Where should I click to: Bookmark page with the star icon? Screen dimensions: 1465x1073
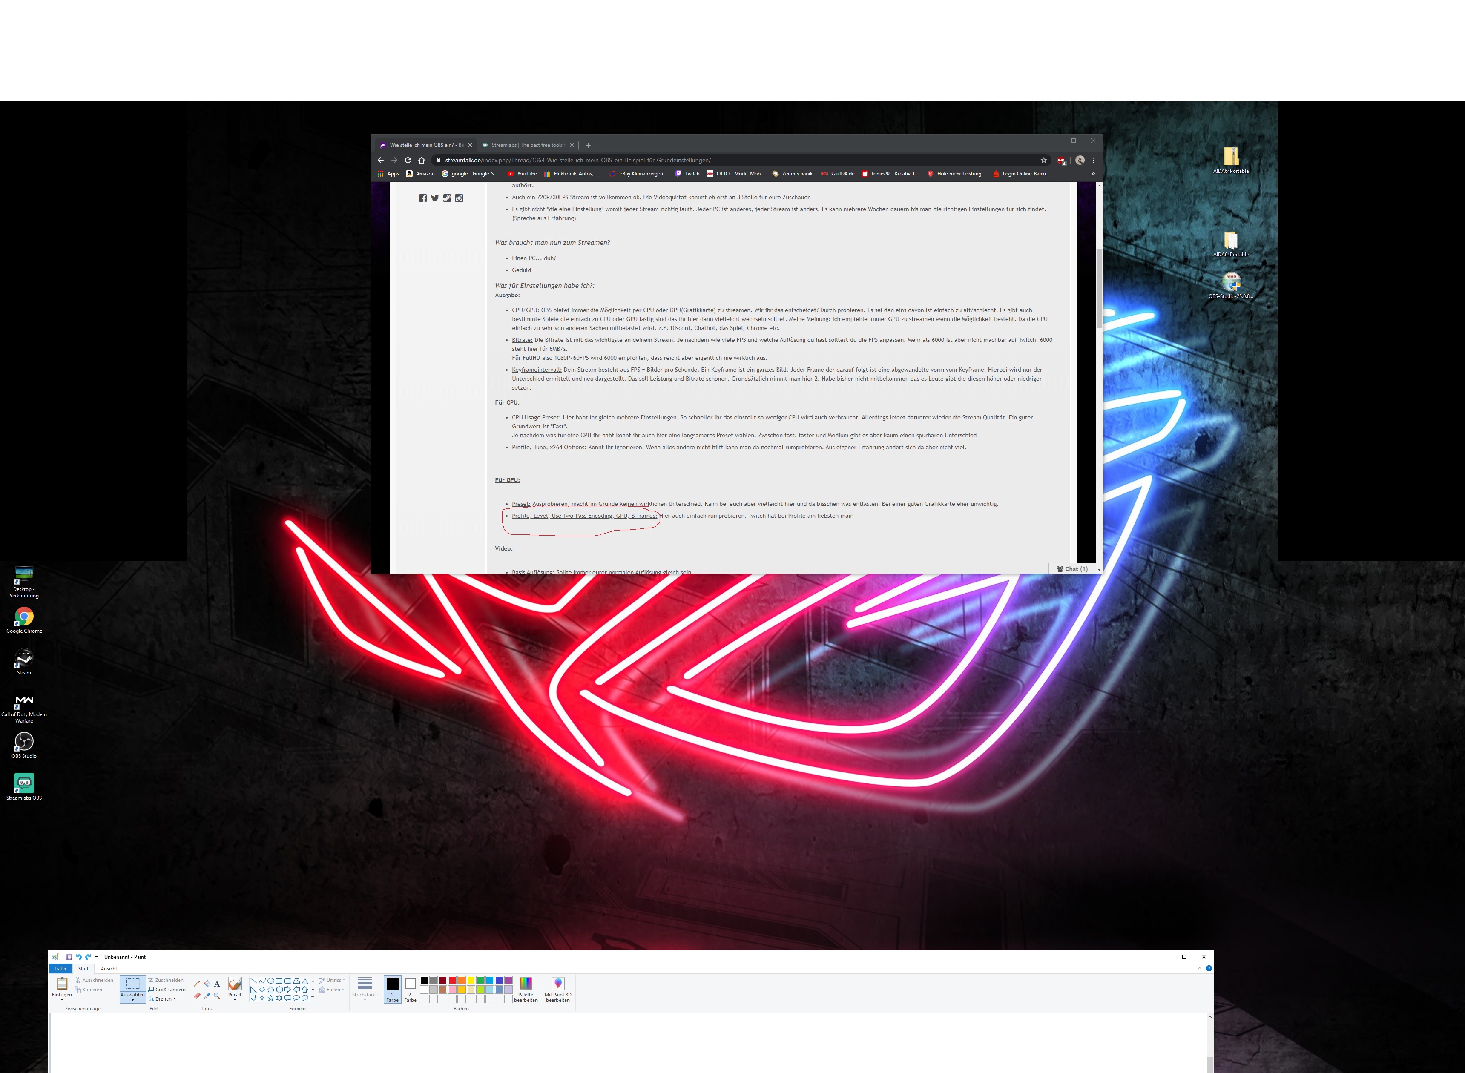[1043, 161]
